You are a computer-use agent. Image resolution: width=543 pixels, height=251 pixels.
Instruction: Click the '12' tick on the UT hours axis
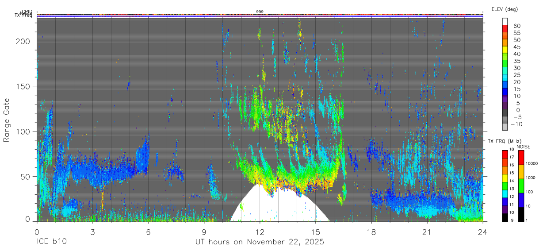click(260, 232)
